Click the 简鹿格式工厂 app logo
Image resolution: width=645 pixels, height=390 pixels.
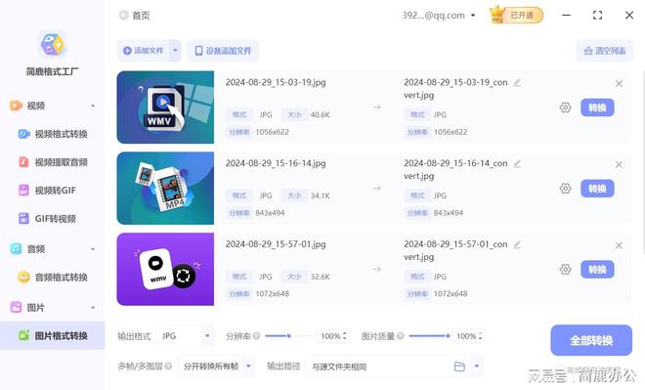click(x=52, y=44)
